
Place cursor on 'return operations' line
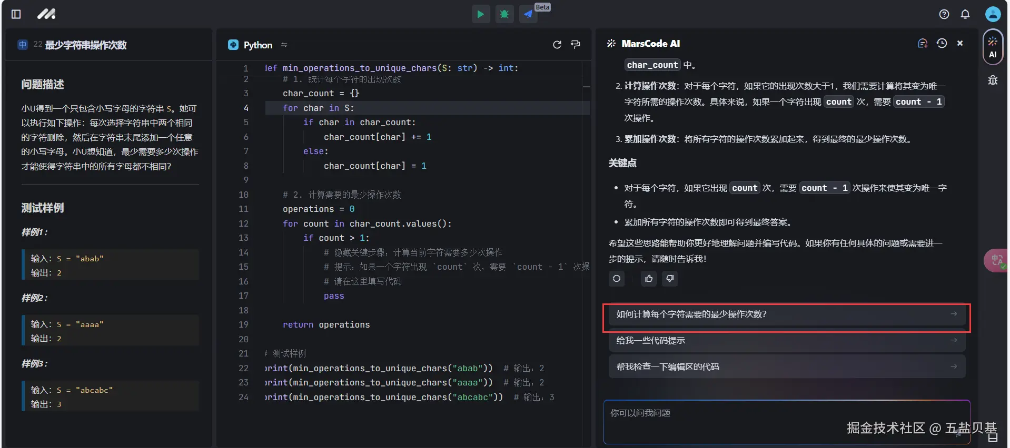point(326,325)
